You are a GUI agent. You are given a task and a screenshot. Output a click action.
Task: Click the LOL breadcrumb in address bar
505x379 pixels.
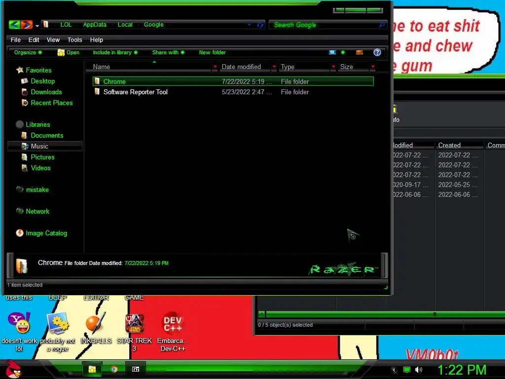coord(66,25)
